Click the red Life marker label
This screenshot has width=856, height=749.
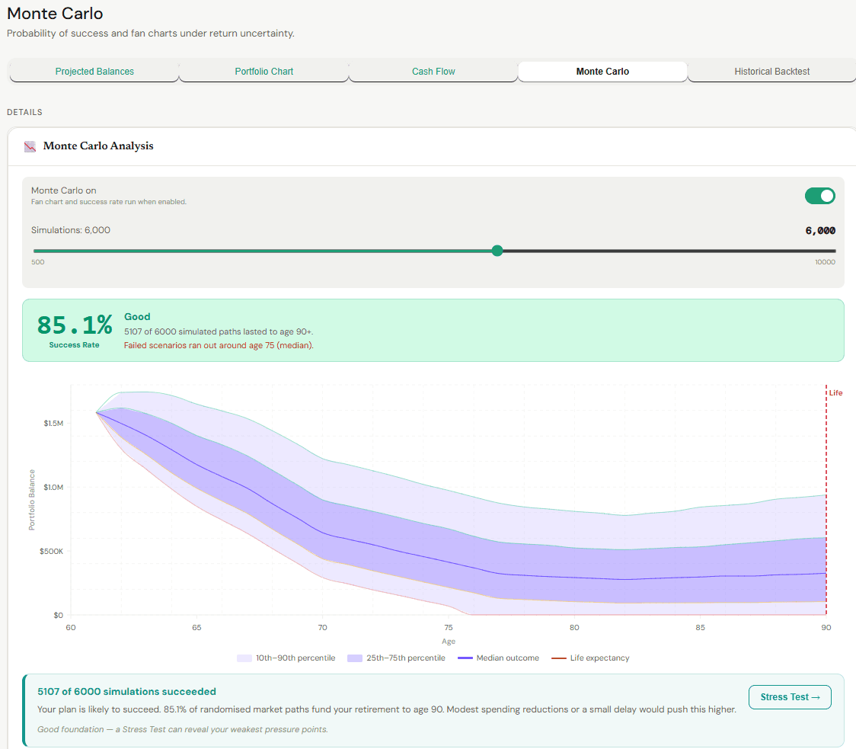(835, 393)
